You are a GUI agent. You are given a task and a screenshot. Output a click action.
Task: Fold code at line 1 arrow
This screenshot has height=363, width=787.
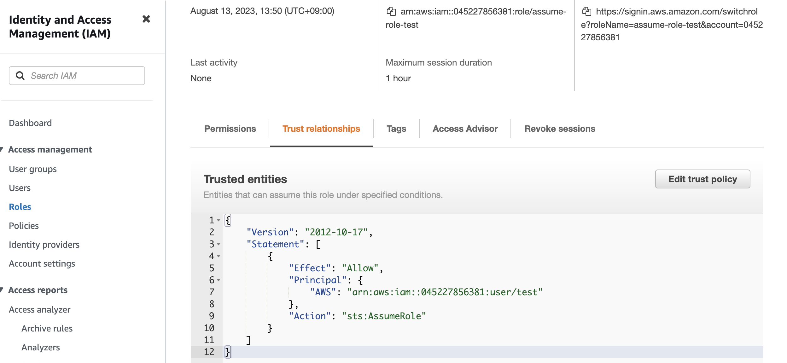(x=219, y=220)
